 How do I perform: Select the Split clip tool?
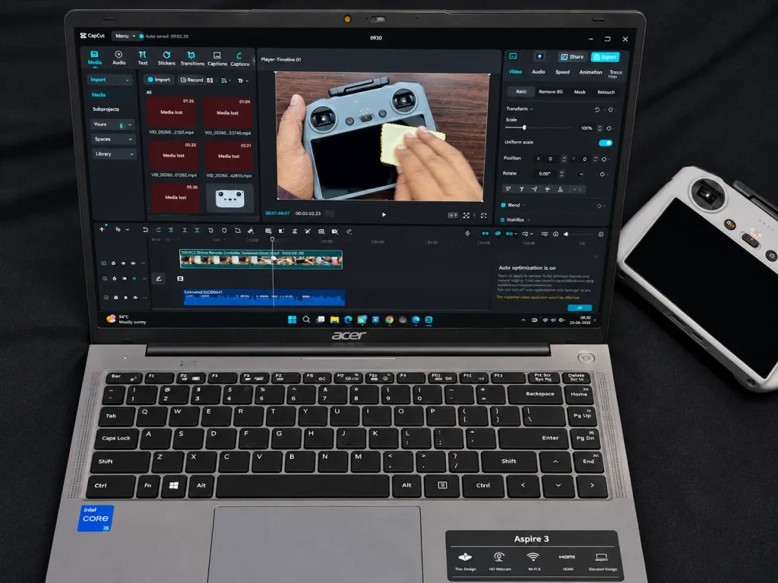click(171, 230)
